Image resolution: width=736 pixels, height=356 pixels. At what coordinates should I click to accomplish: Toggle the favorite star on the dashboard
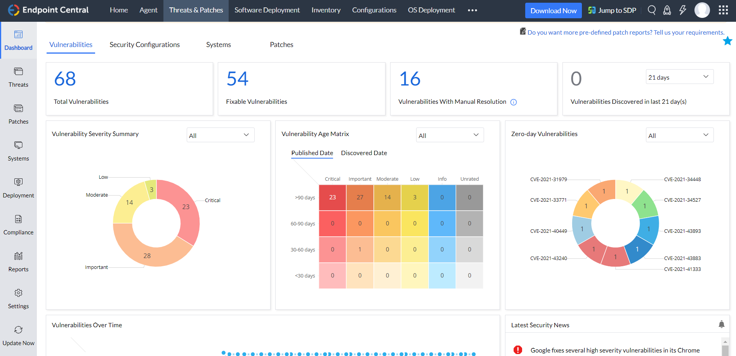coord(728,41)
